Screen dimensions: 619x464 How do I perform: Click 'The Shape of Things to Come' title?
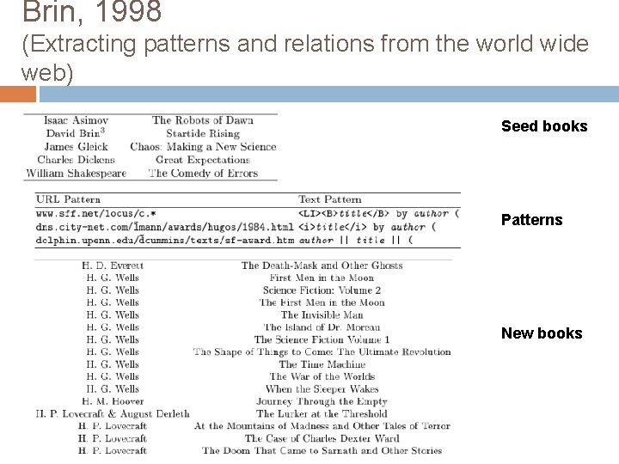pyautogui.click(x=322, y=352)
